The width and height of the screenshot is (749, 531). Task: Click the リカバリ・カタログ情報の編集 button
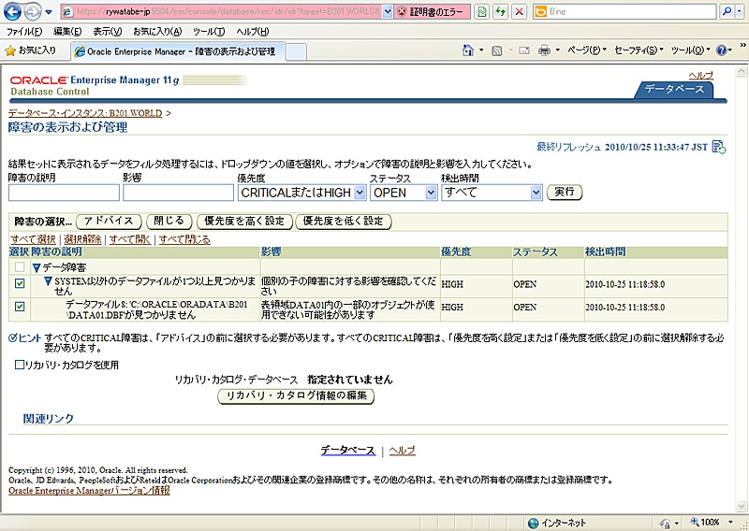tap(296, 396)
